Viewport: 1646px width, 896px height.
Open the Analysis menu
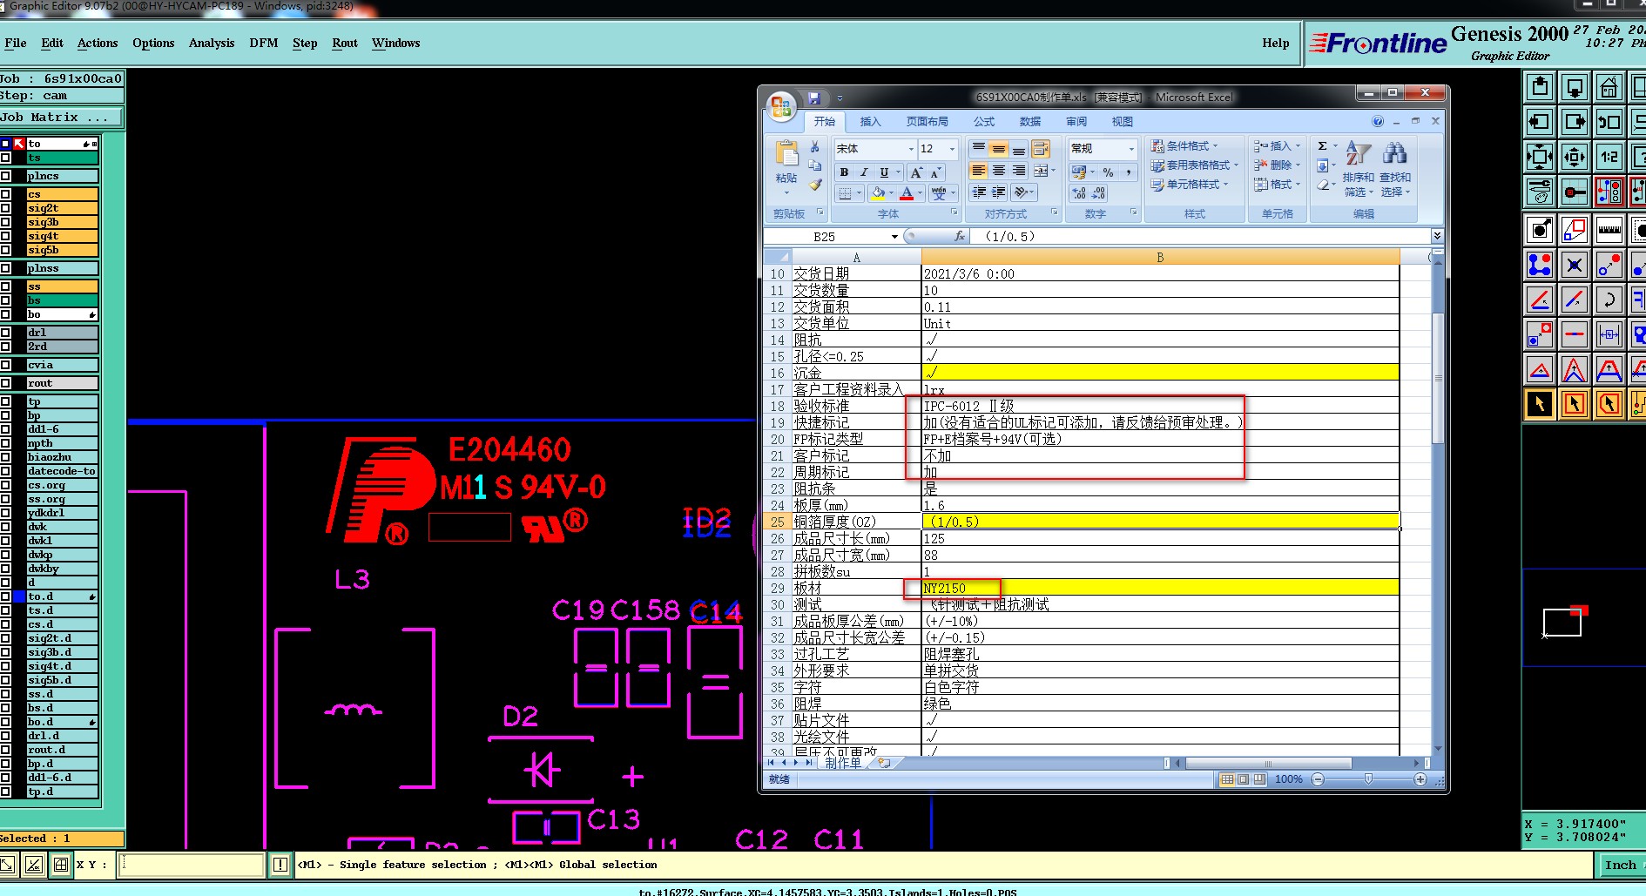pos(212,43)
